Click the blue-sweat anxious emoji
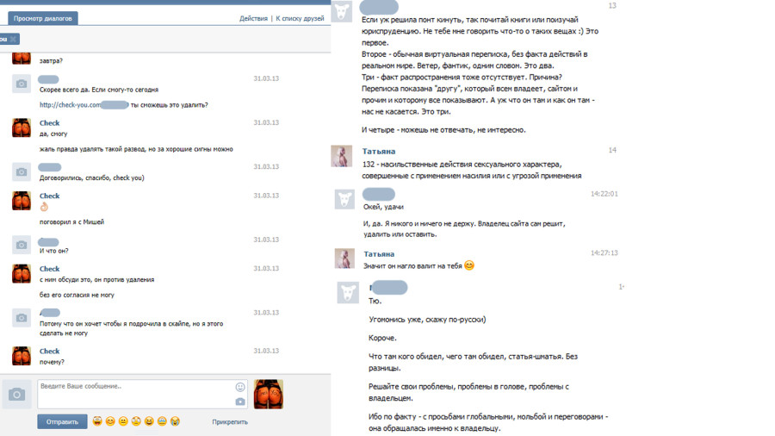The height and width of the screenshot is (436, 775). [x=162, y=421]
